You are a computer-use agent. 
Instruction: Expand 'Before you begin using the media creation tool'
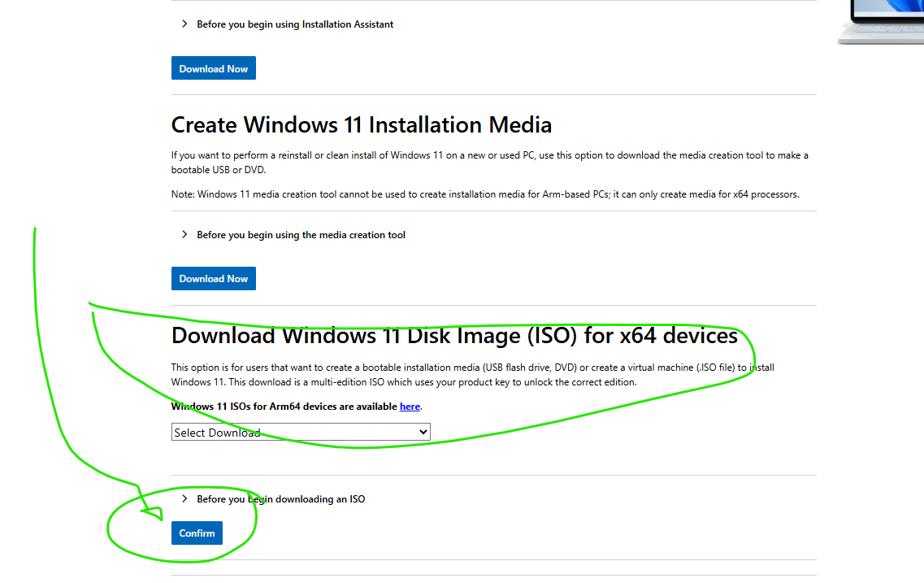point(293,235)
